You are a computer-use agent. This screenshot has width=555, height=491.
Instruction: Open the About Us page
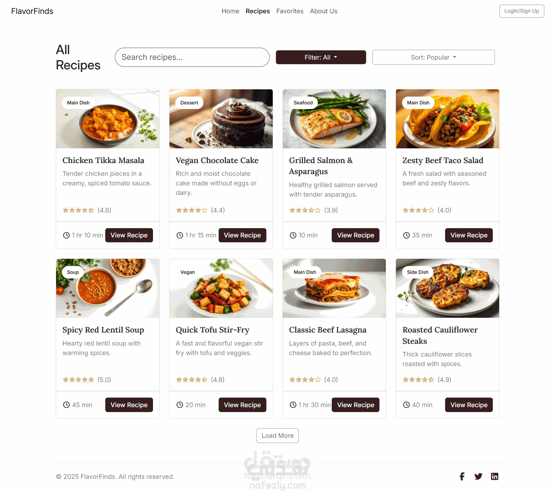click(323, 11)
